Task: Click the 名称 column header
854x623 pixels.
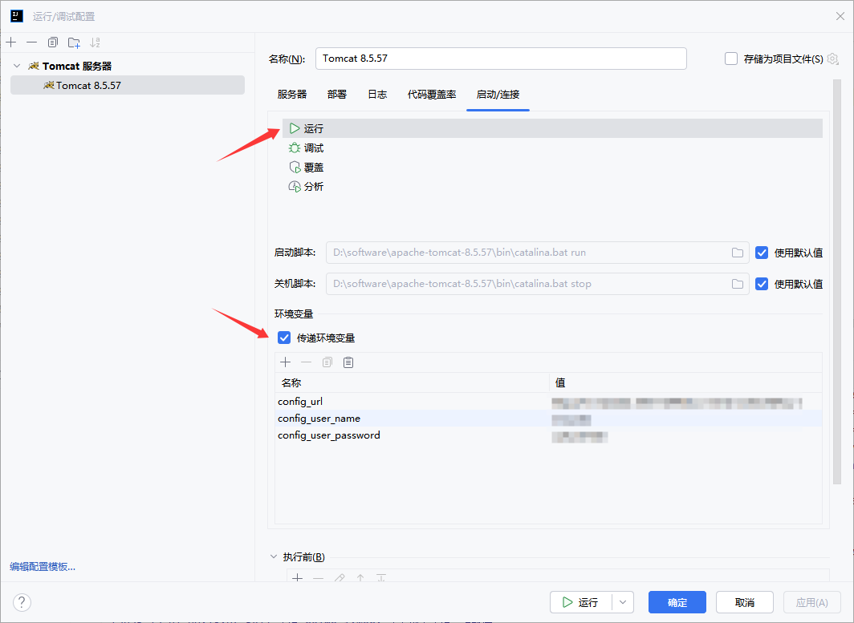Action: 413,382
